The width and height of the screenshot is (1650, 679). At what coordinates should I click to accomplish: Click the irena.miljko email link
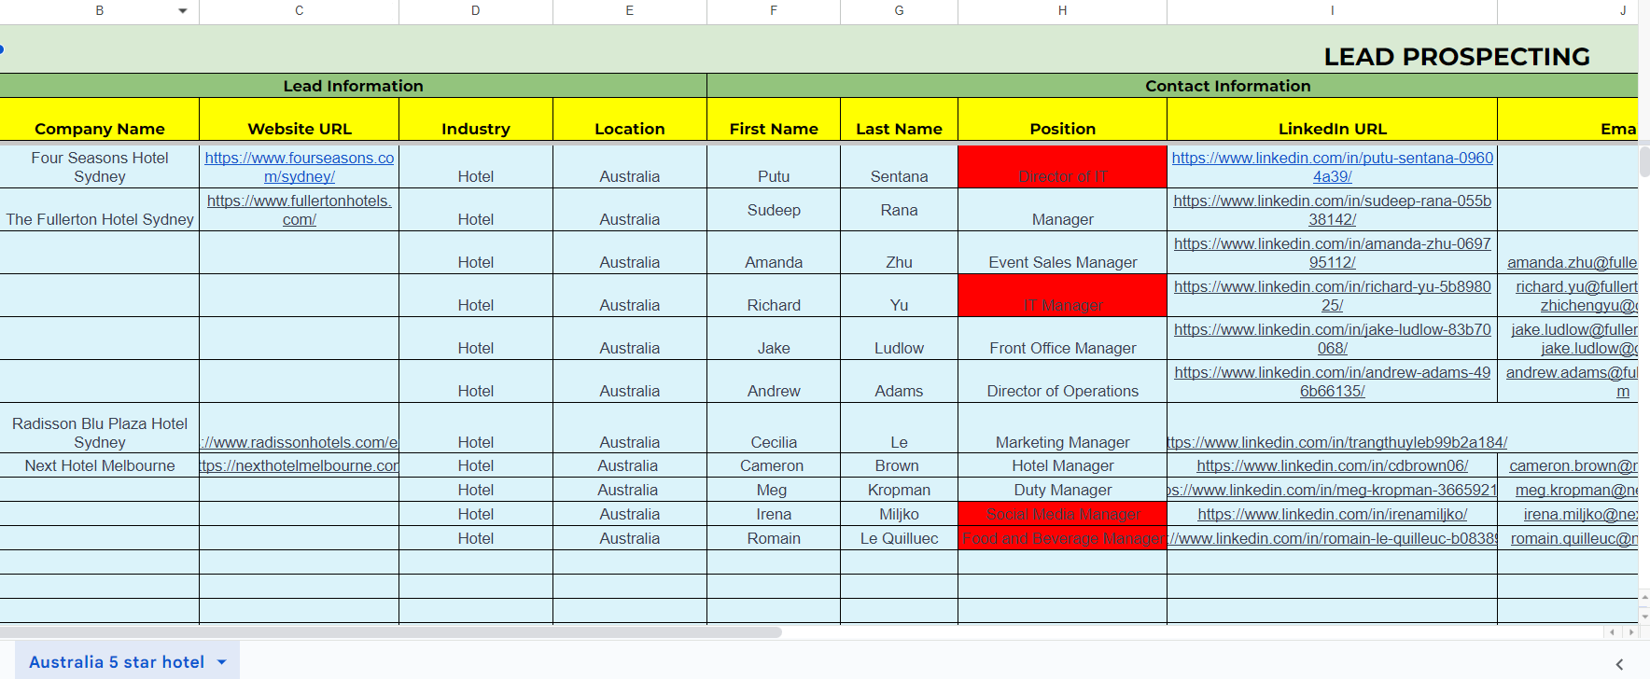[x=1580, y=514]
